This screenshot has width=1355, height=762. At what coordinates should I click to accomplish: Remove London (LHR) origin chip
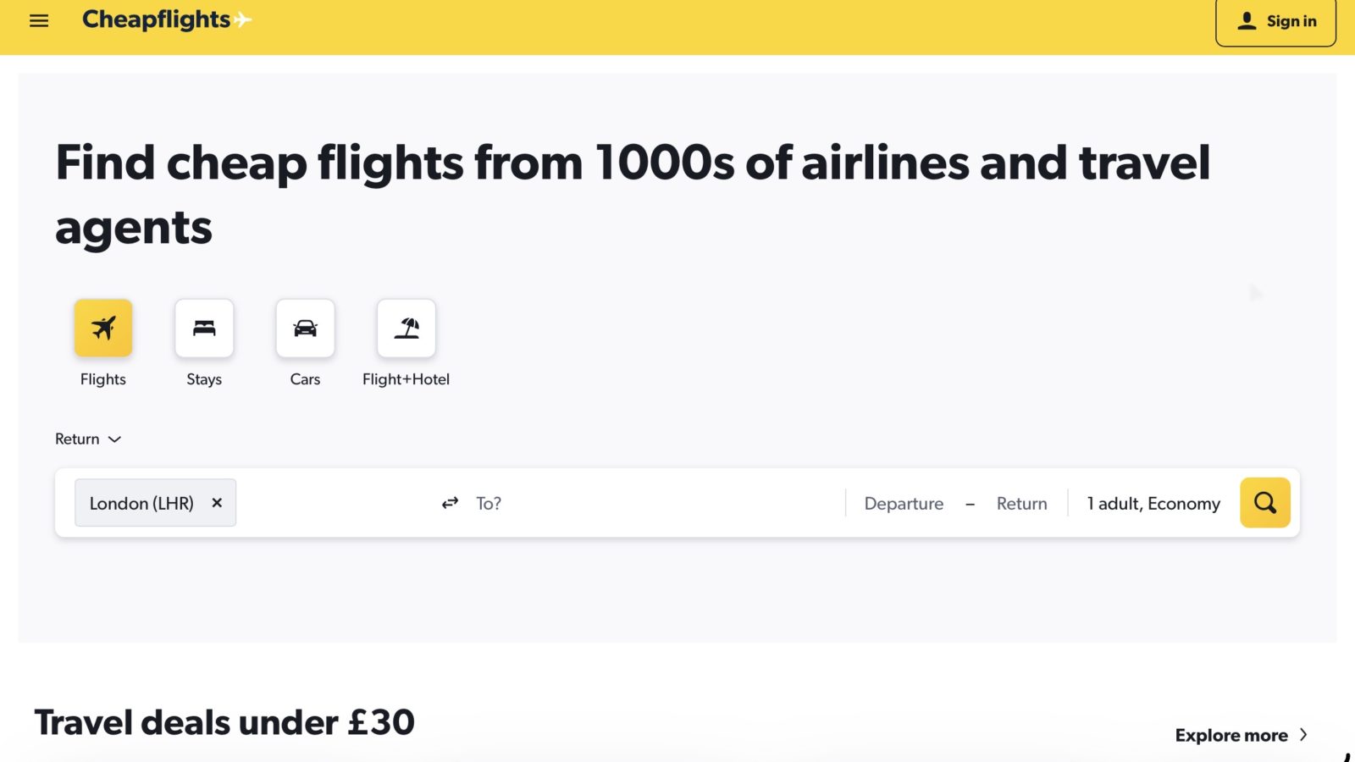point(217,503)
